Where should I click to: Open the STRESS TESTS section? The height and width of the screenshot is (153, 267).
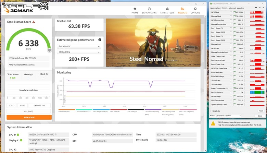pos(167,11)
